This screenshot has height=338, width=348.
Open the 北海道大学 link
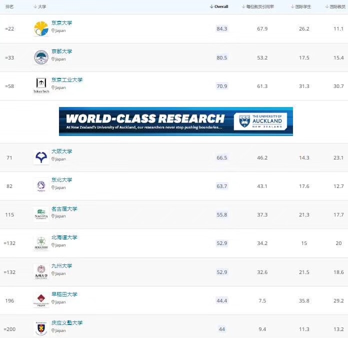[64, 237]
